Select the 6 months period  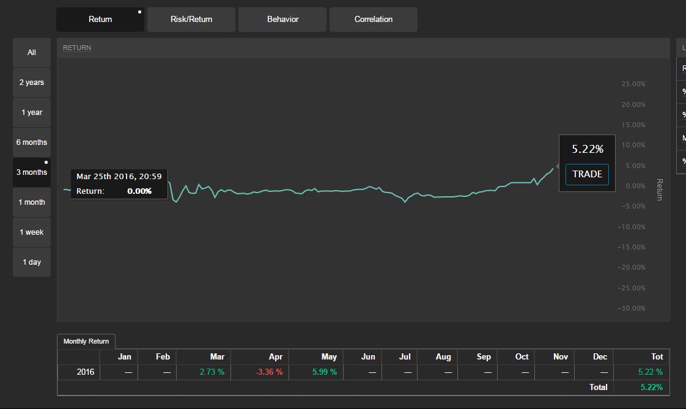coord(32,142)
